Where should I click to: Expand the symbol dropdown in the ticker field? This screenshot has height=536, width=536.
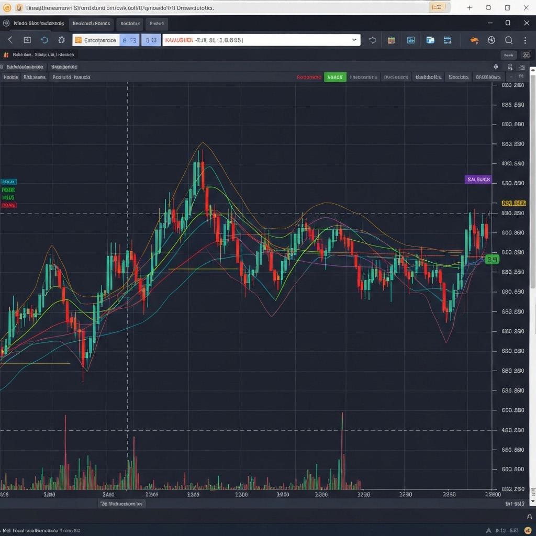[x=354, y=40]
